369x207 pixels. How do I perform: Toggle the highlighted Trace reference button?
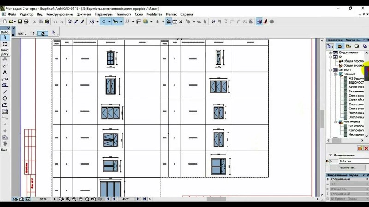(168, 22)
